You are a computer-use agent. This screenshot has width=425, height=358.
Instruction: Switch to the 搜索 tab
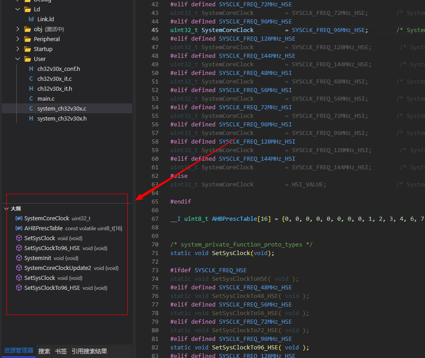click(x=44, y=351)
